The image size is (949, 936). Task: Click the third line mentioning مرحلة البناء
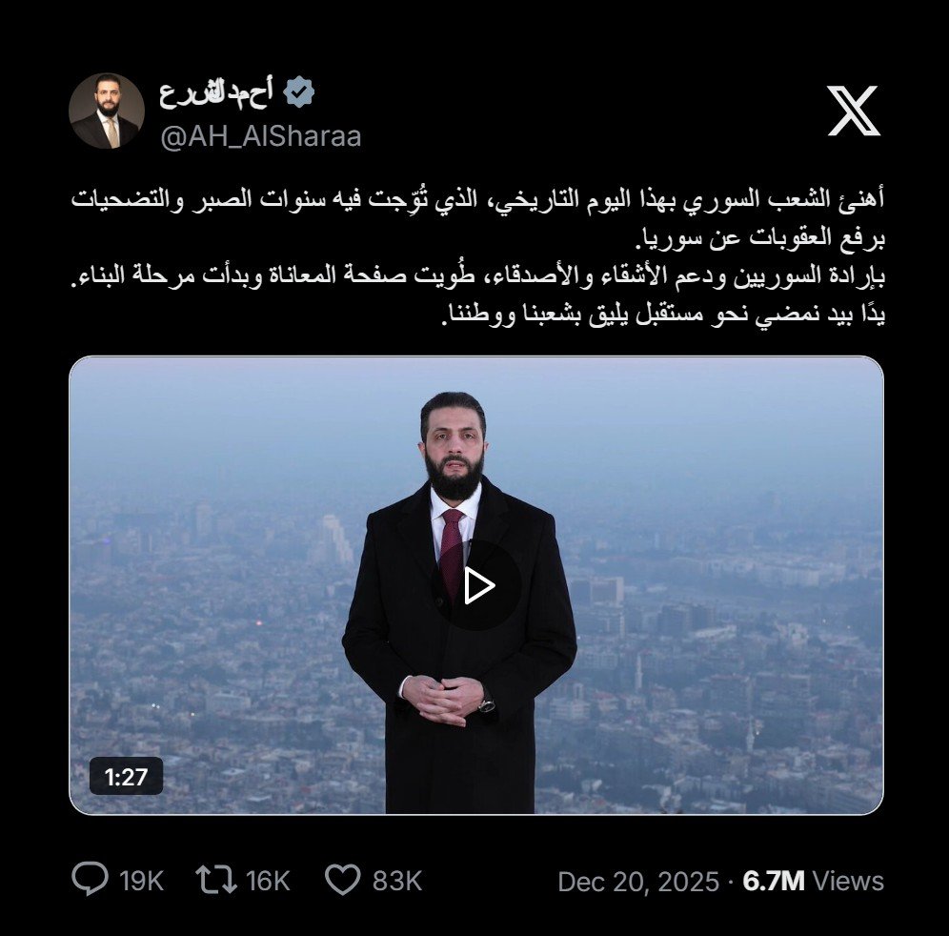(x=478, y=275)
